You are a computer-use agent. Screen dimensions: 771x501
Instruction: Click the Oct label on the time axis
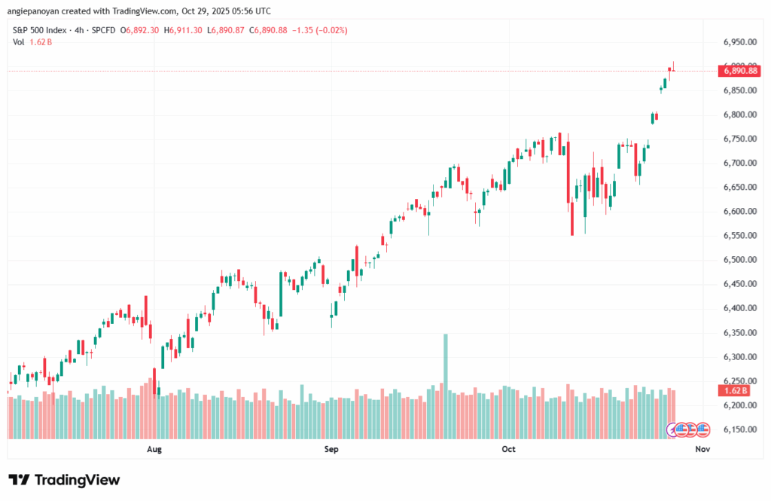(508, 450)
